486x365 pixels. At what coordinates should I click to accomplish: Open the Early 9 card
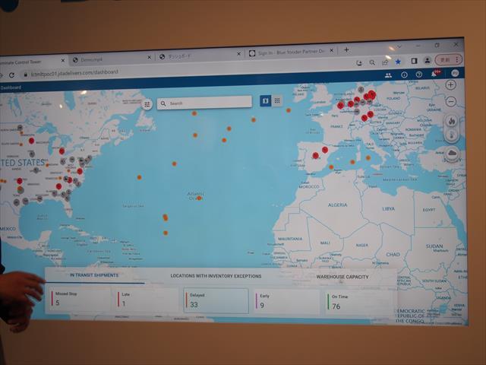286,301
